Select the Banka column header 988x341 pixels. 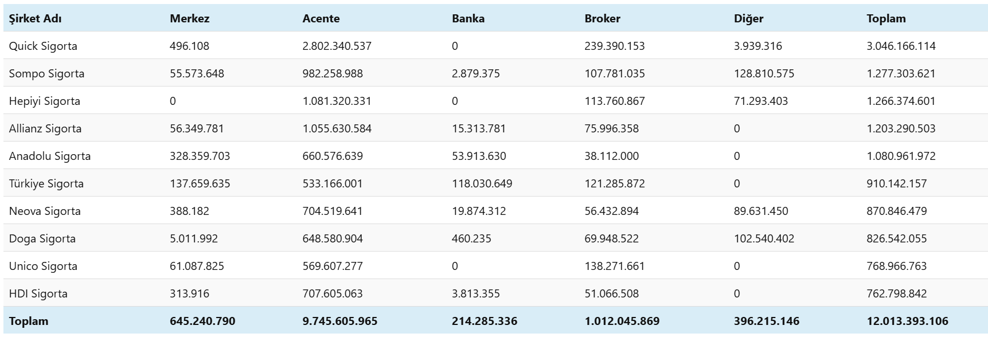[x=468, y=18]
